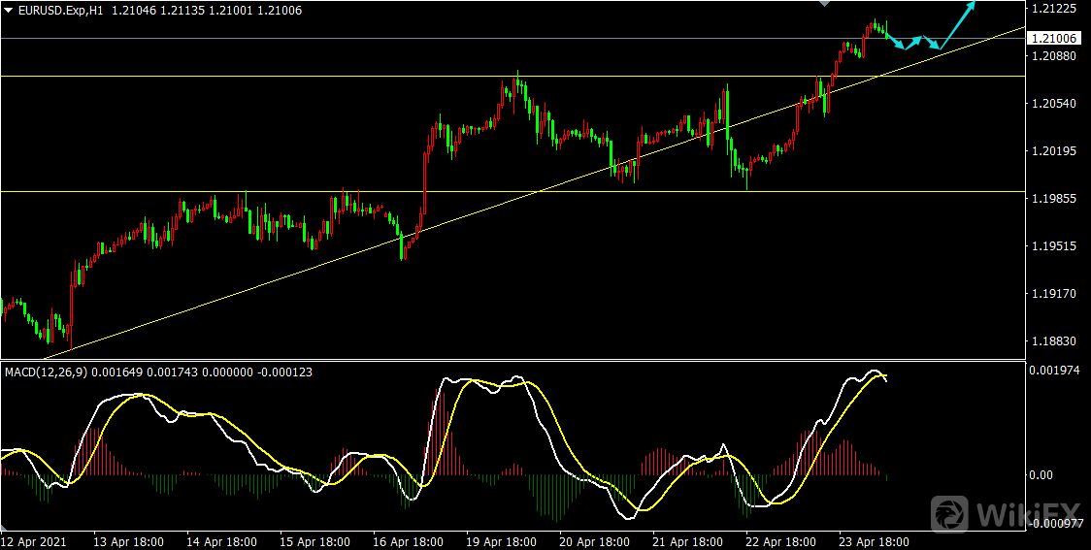1091x550 pixels.
Task: Click the first downward cyan arrow head
Action: 900,45
